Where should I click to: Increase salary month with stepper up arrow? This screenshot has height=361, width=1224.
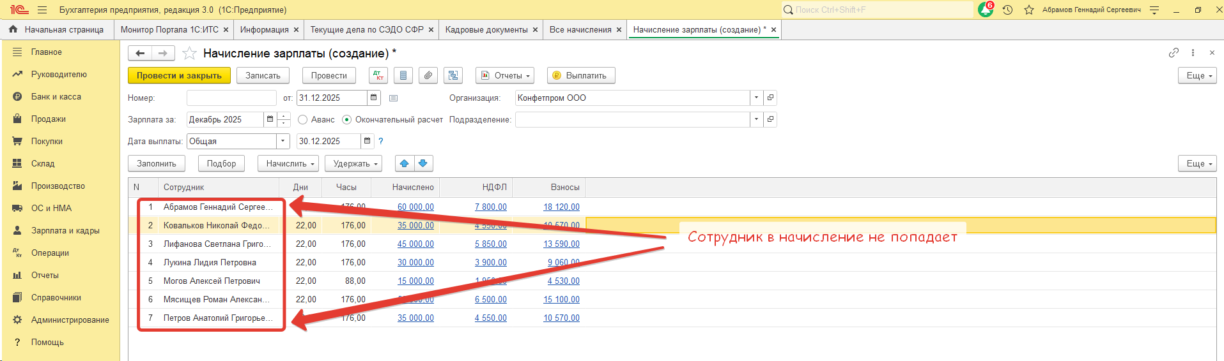point(284,116)
